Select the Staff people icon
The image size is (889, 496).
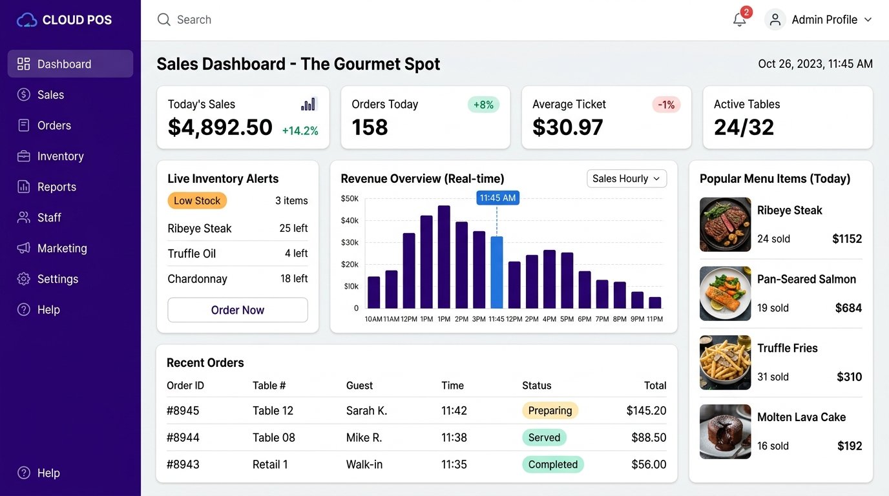pos(24,218)
